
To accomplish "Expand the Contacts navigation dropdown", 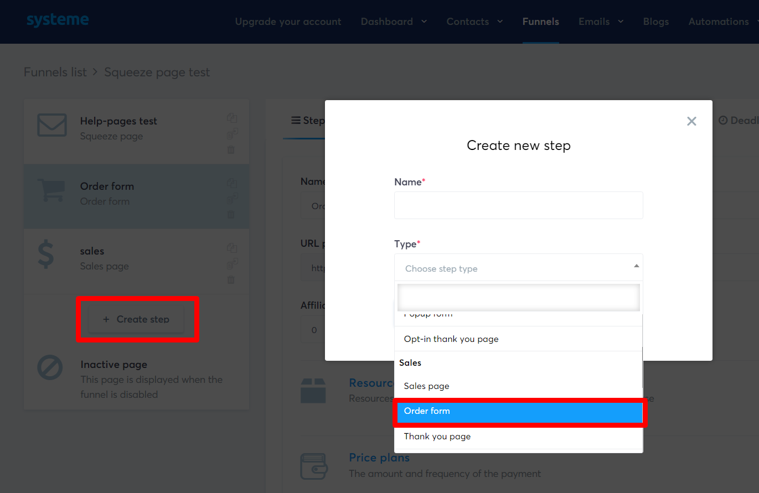I will [x=474, y=22].
